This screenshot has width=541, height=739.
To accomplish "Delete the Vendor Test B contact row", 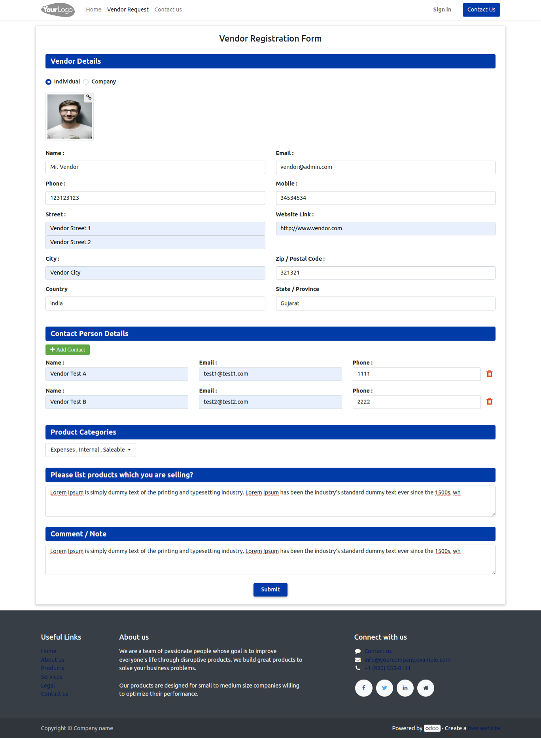I will click(489, 402).
